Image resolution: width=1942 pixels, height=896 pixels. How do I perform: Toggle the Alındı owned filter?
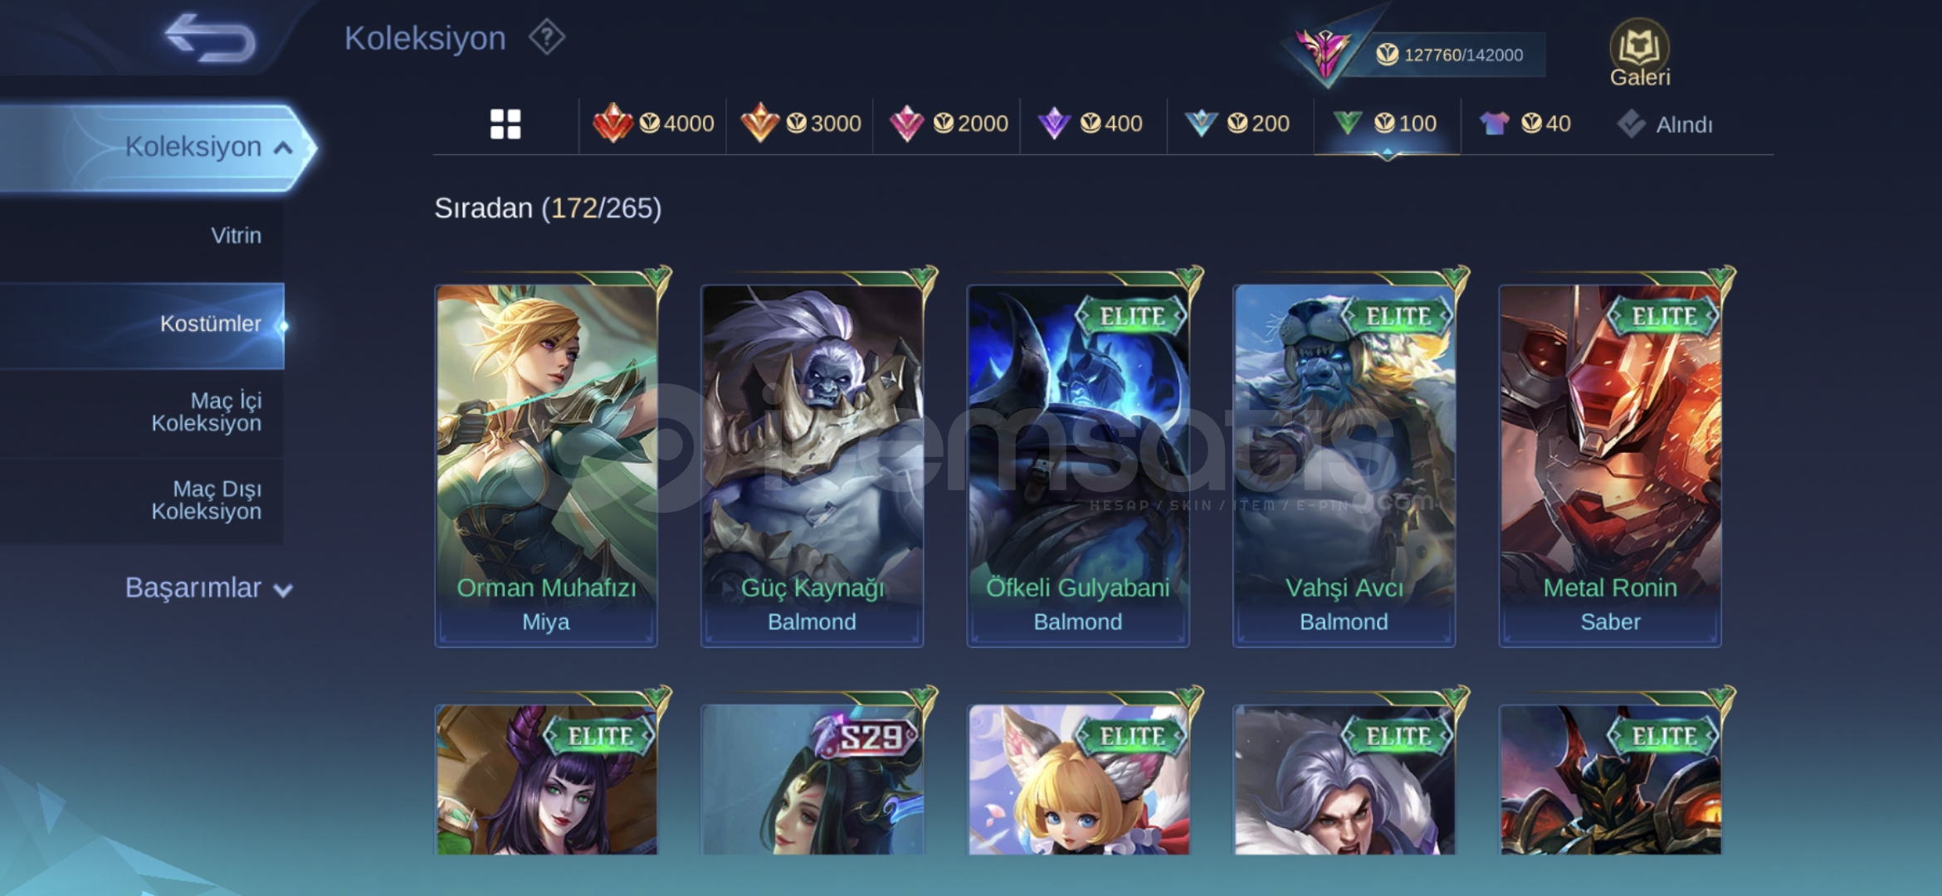coord(1664,124)
